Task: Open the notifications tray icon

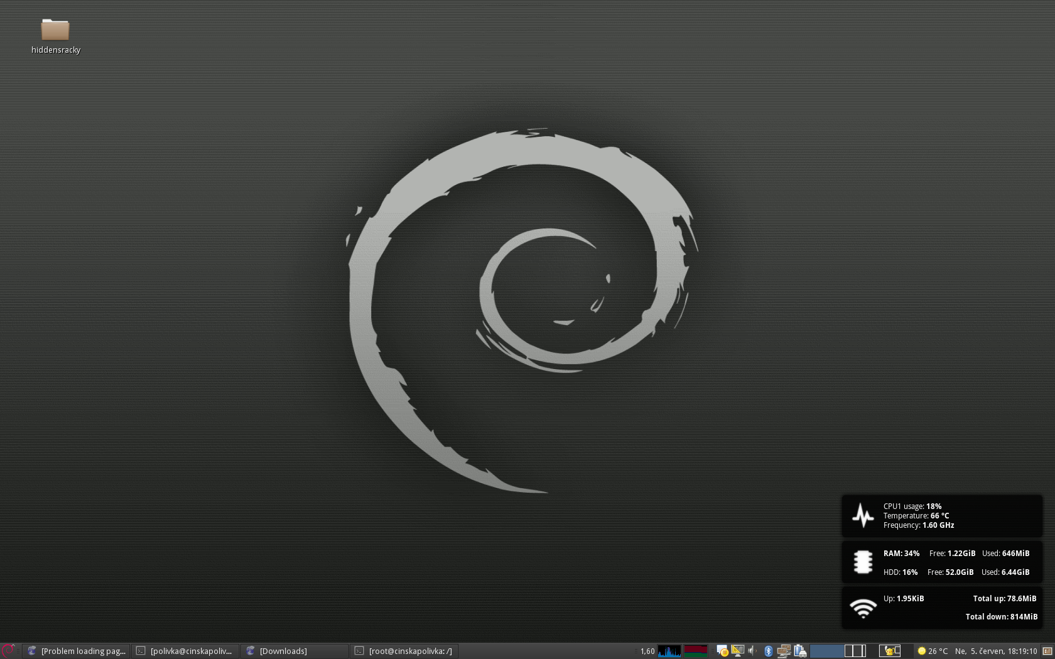Action: tap(722, 651)
